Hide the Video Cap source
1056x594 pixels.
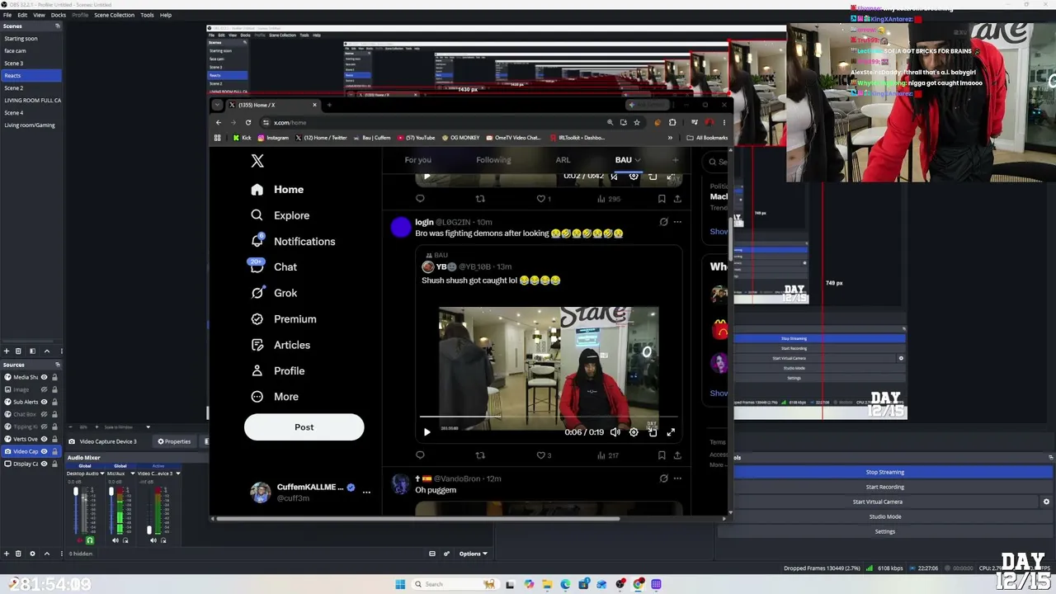point(45,451)
